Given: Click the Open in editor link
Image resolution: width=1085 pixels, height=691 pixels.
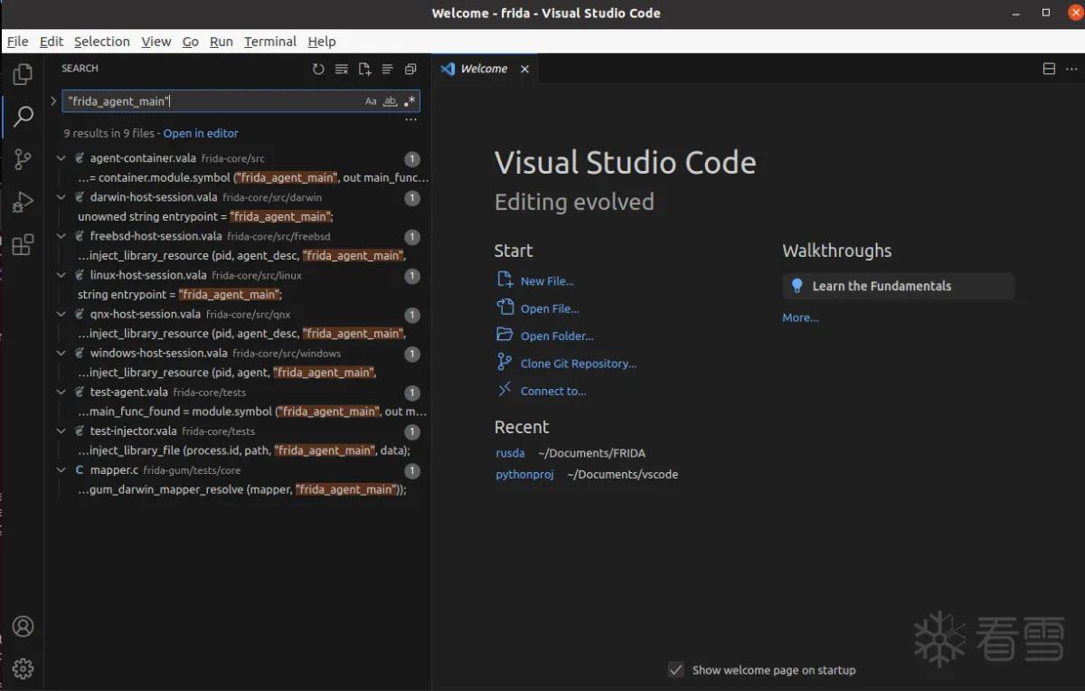Looking at the screenshot, I should (201, 133).
